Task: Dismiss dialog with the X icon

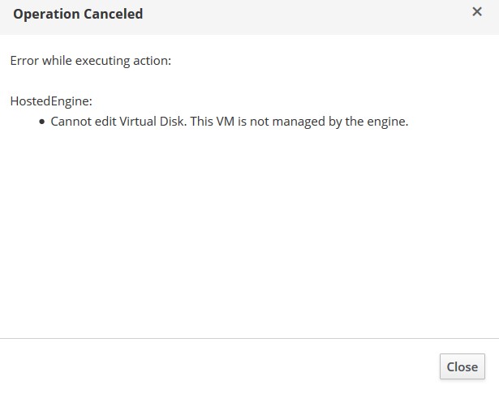Action: [477, 12]
